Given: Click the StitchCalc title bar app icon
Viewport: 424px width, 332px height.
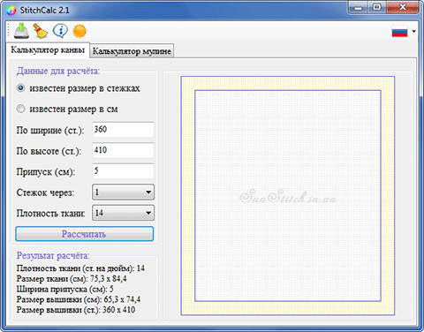Looking at the screenshot, I should (x=11, y=11).
